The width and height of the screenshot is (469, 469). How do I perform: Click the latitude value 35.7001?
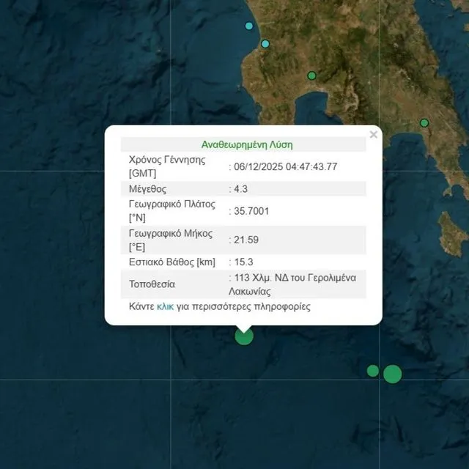[253, 212]
